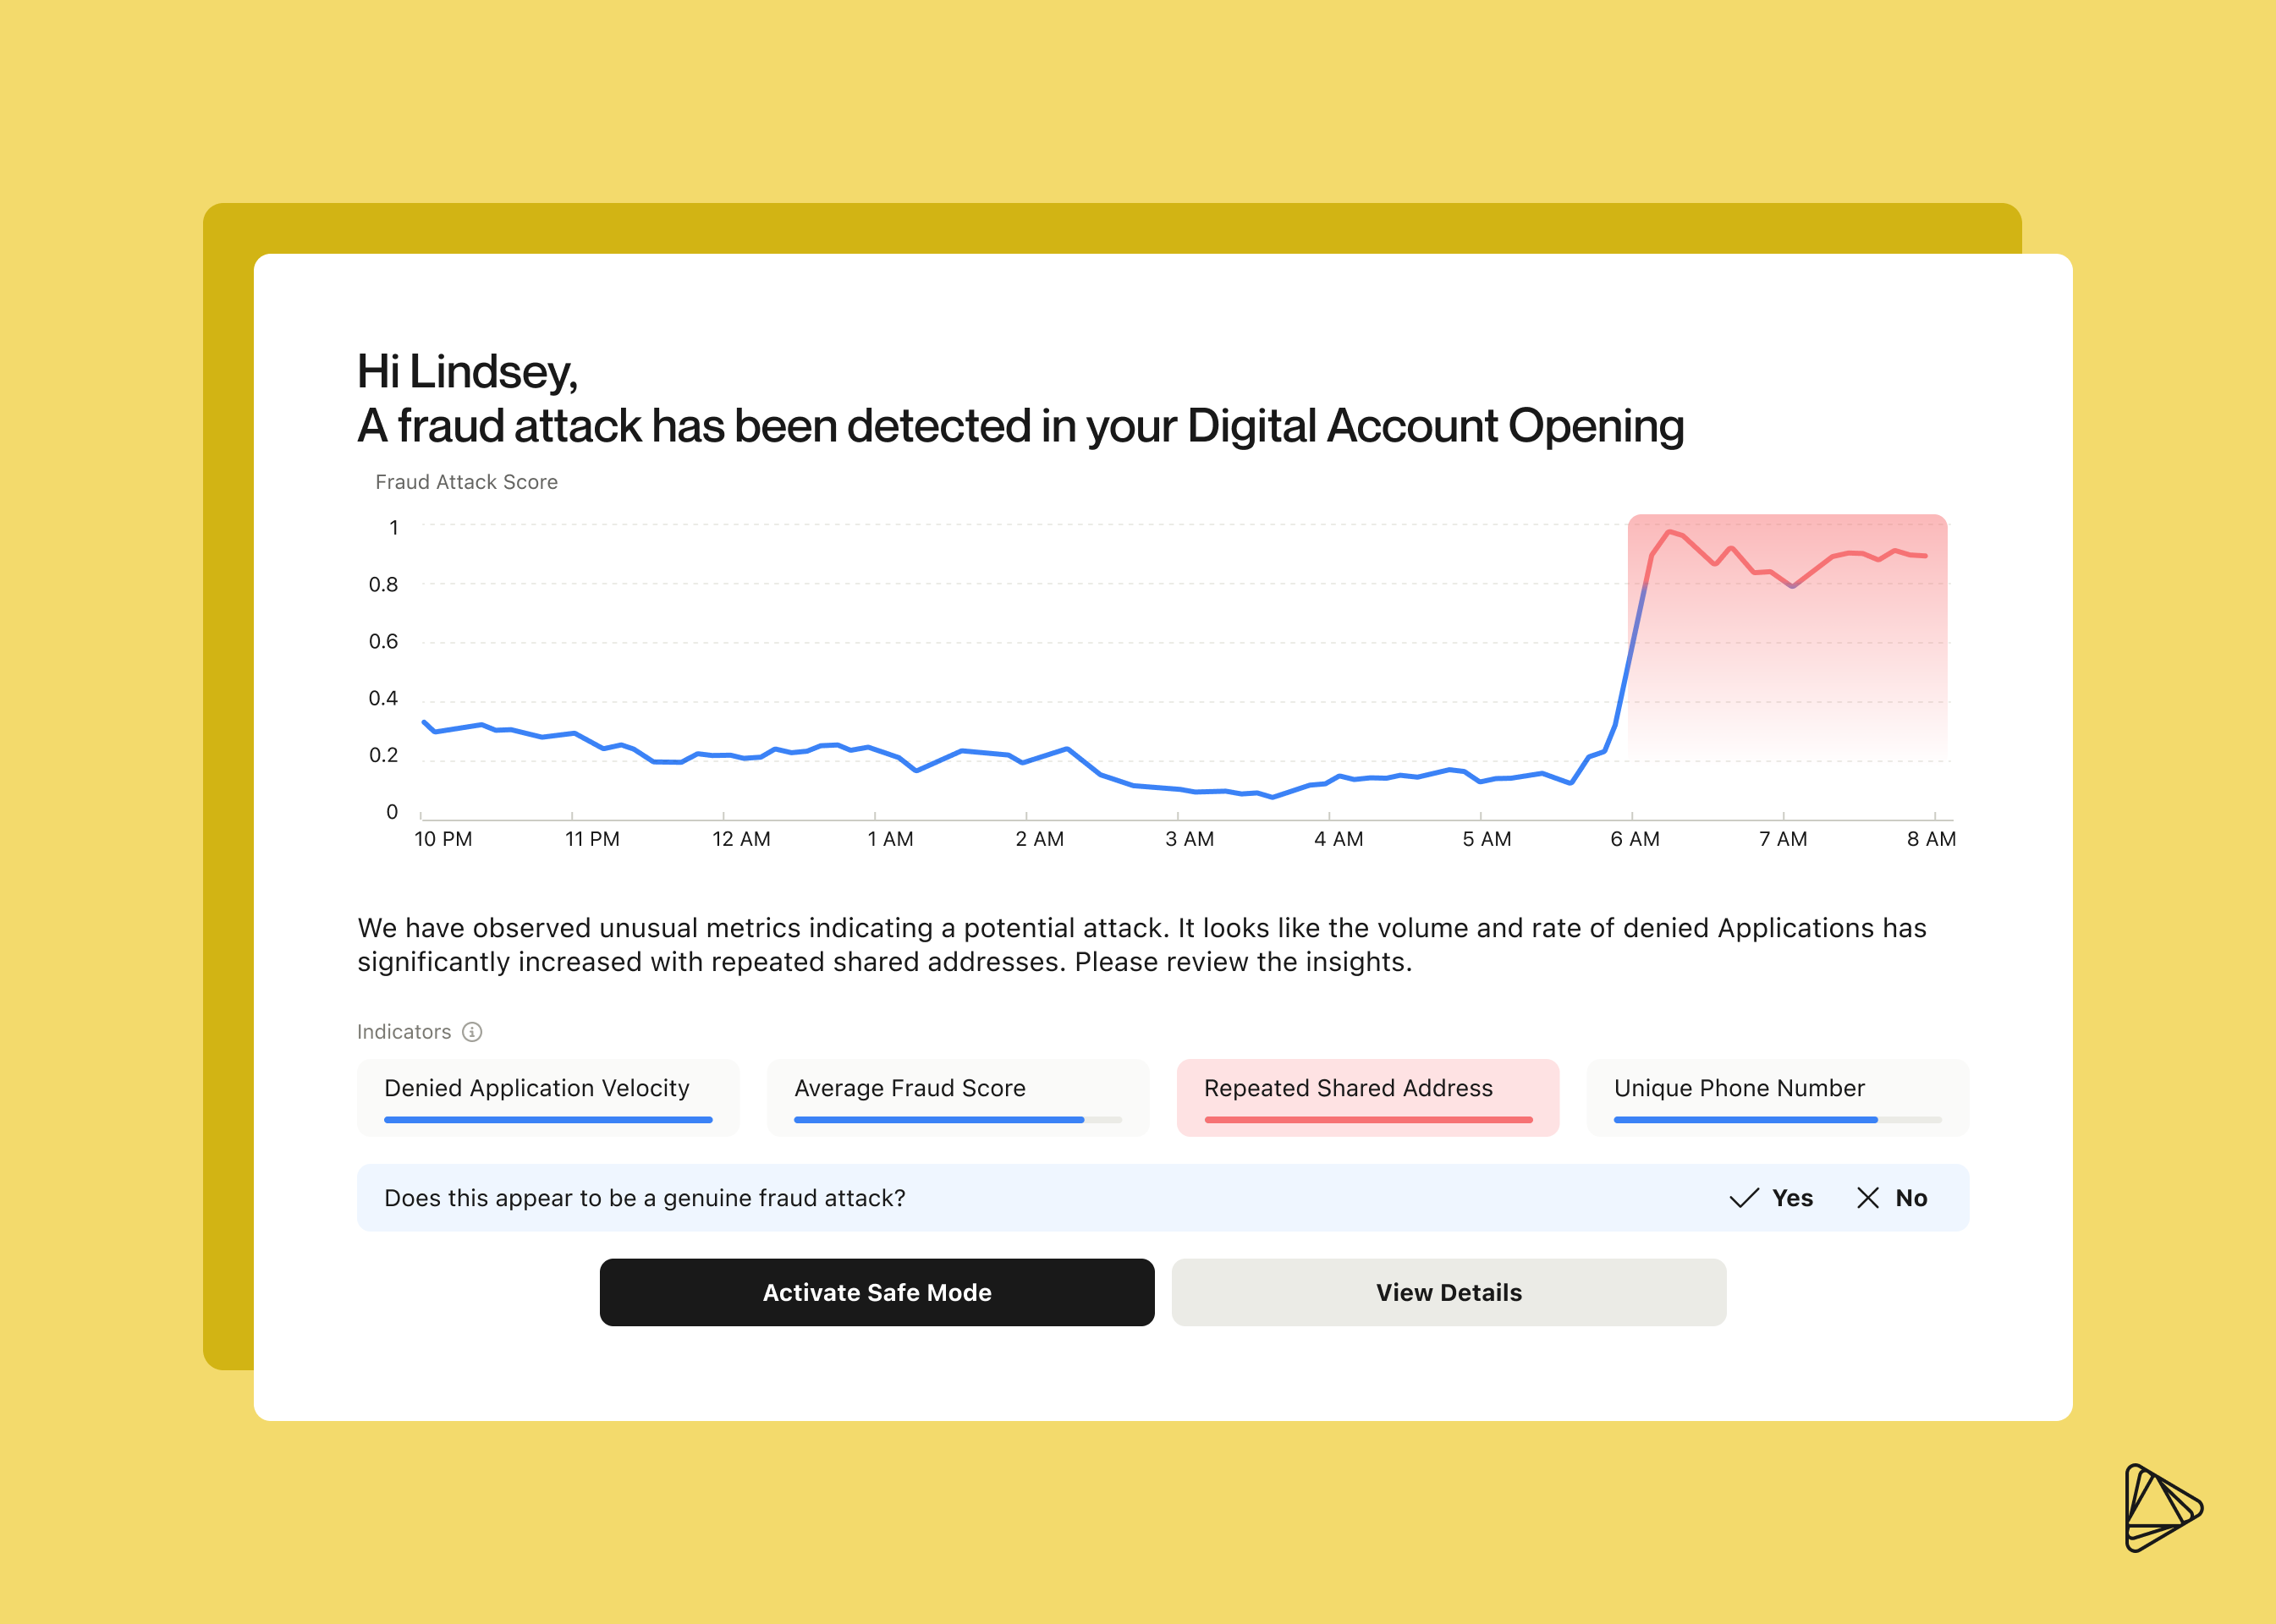Confirm genuine fraud attack with Yes

pos(1791,1198)
